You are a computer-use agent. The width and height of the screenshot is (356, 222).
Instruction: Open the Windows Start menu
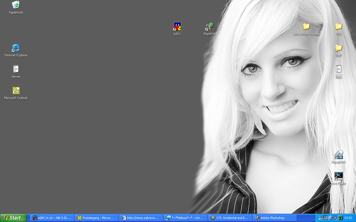click(14, 218)
